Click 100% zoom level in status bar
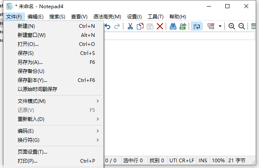Viewport: 259px width, 168px height. pyautogui.click(x=218, y=161)
